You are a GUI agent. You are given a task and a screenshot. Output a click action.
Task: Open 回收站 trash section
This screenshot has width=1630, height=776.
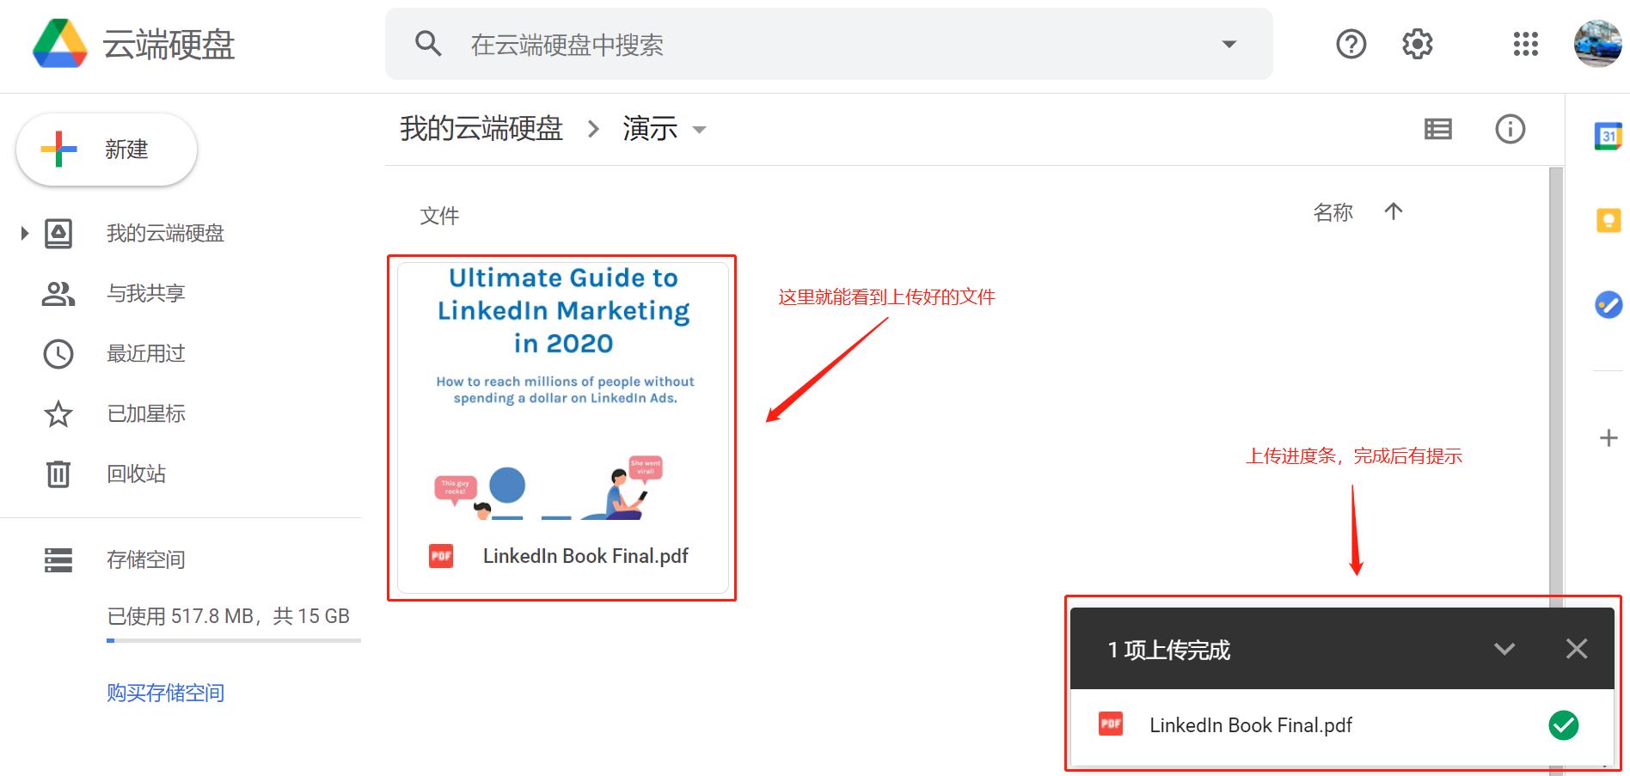click(136, 474)
